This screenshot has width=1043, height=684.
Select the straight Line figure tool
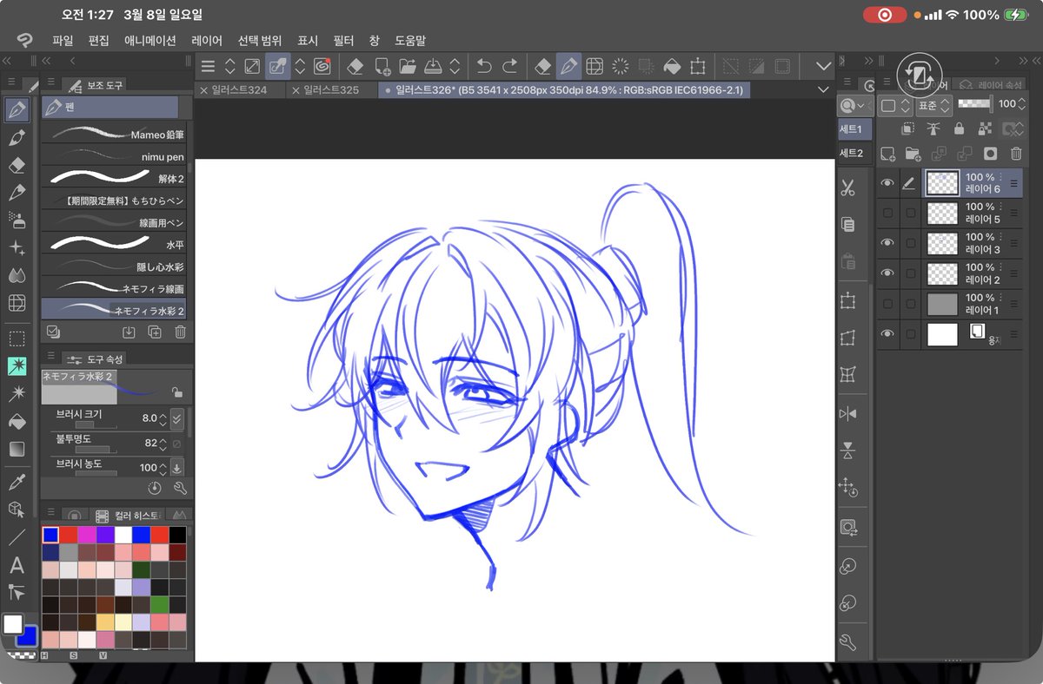click(17, 537)
